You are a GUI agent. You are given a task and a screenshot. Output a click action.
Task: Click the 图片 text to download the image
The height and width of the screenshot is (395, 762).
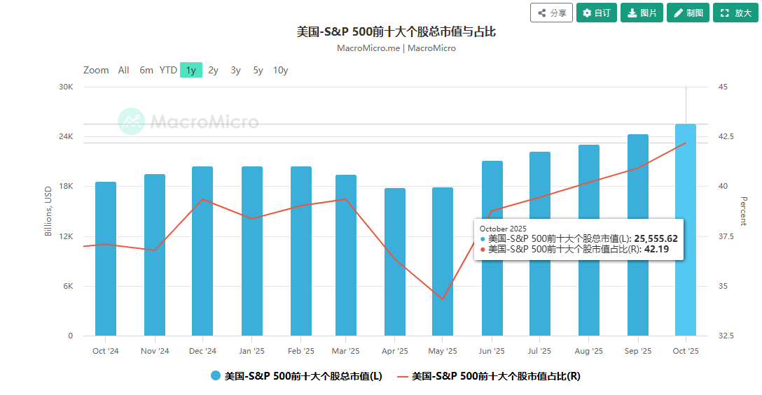pyautogui.click(x=649, y=13)
